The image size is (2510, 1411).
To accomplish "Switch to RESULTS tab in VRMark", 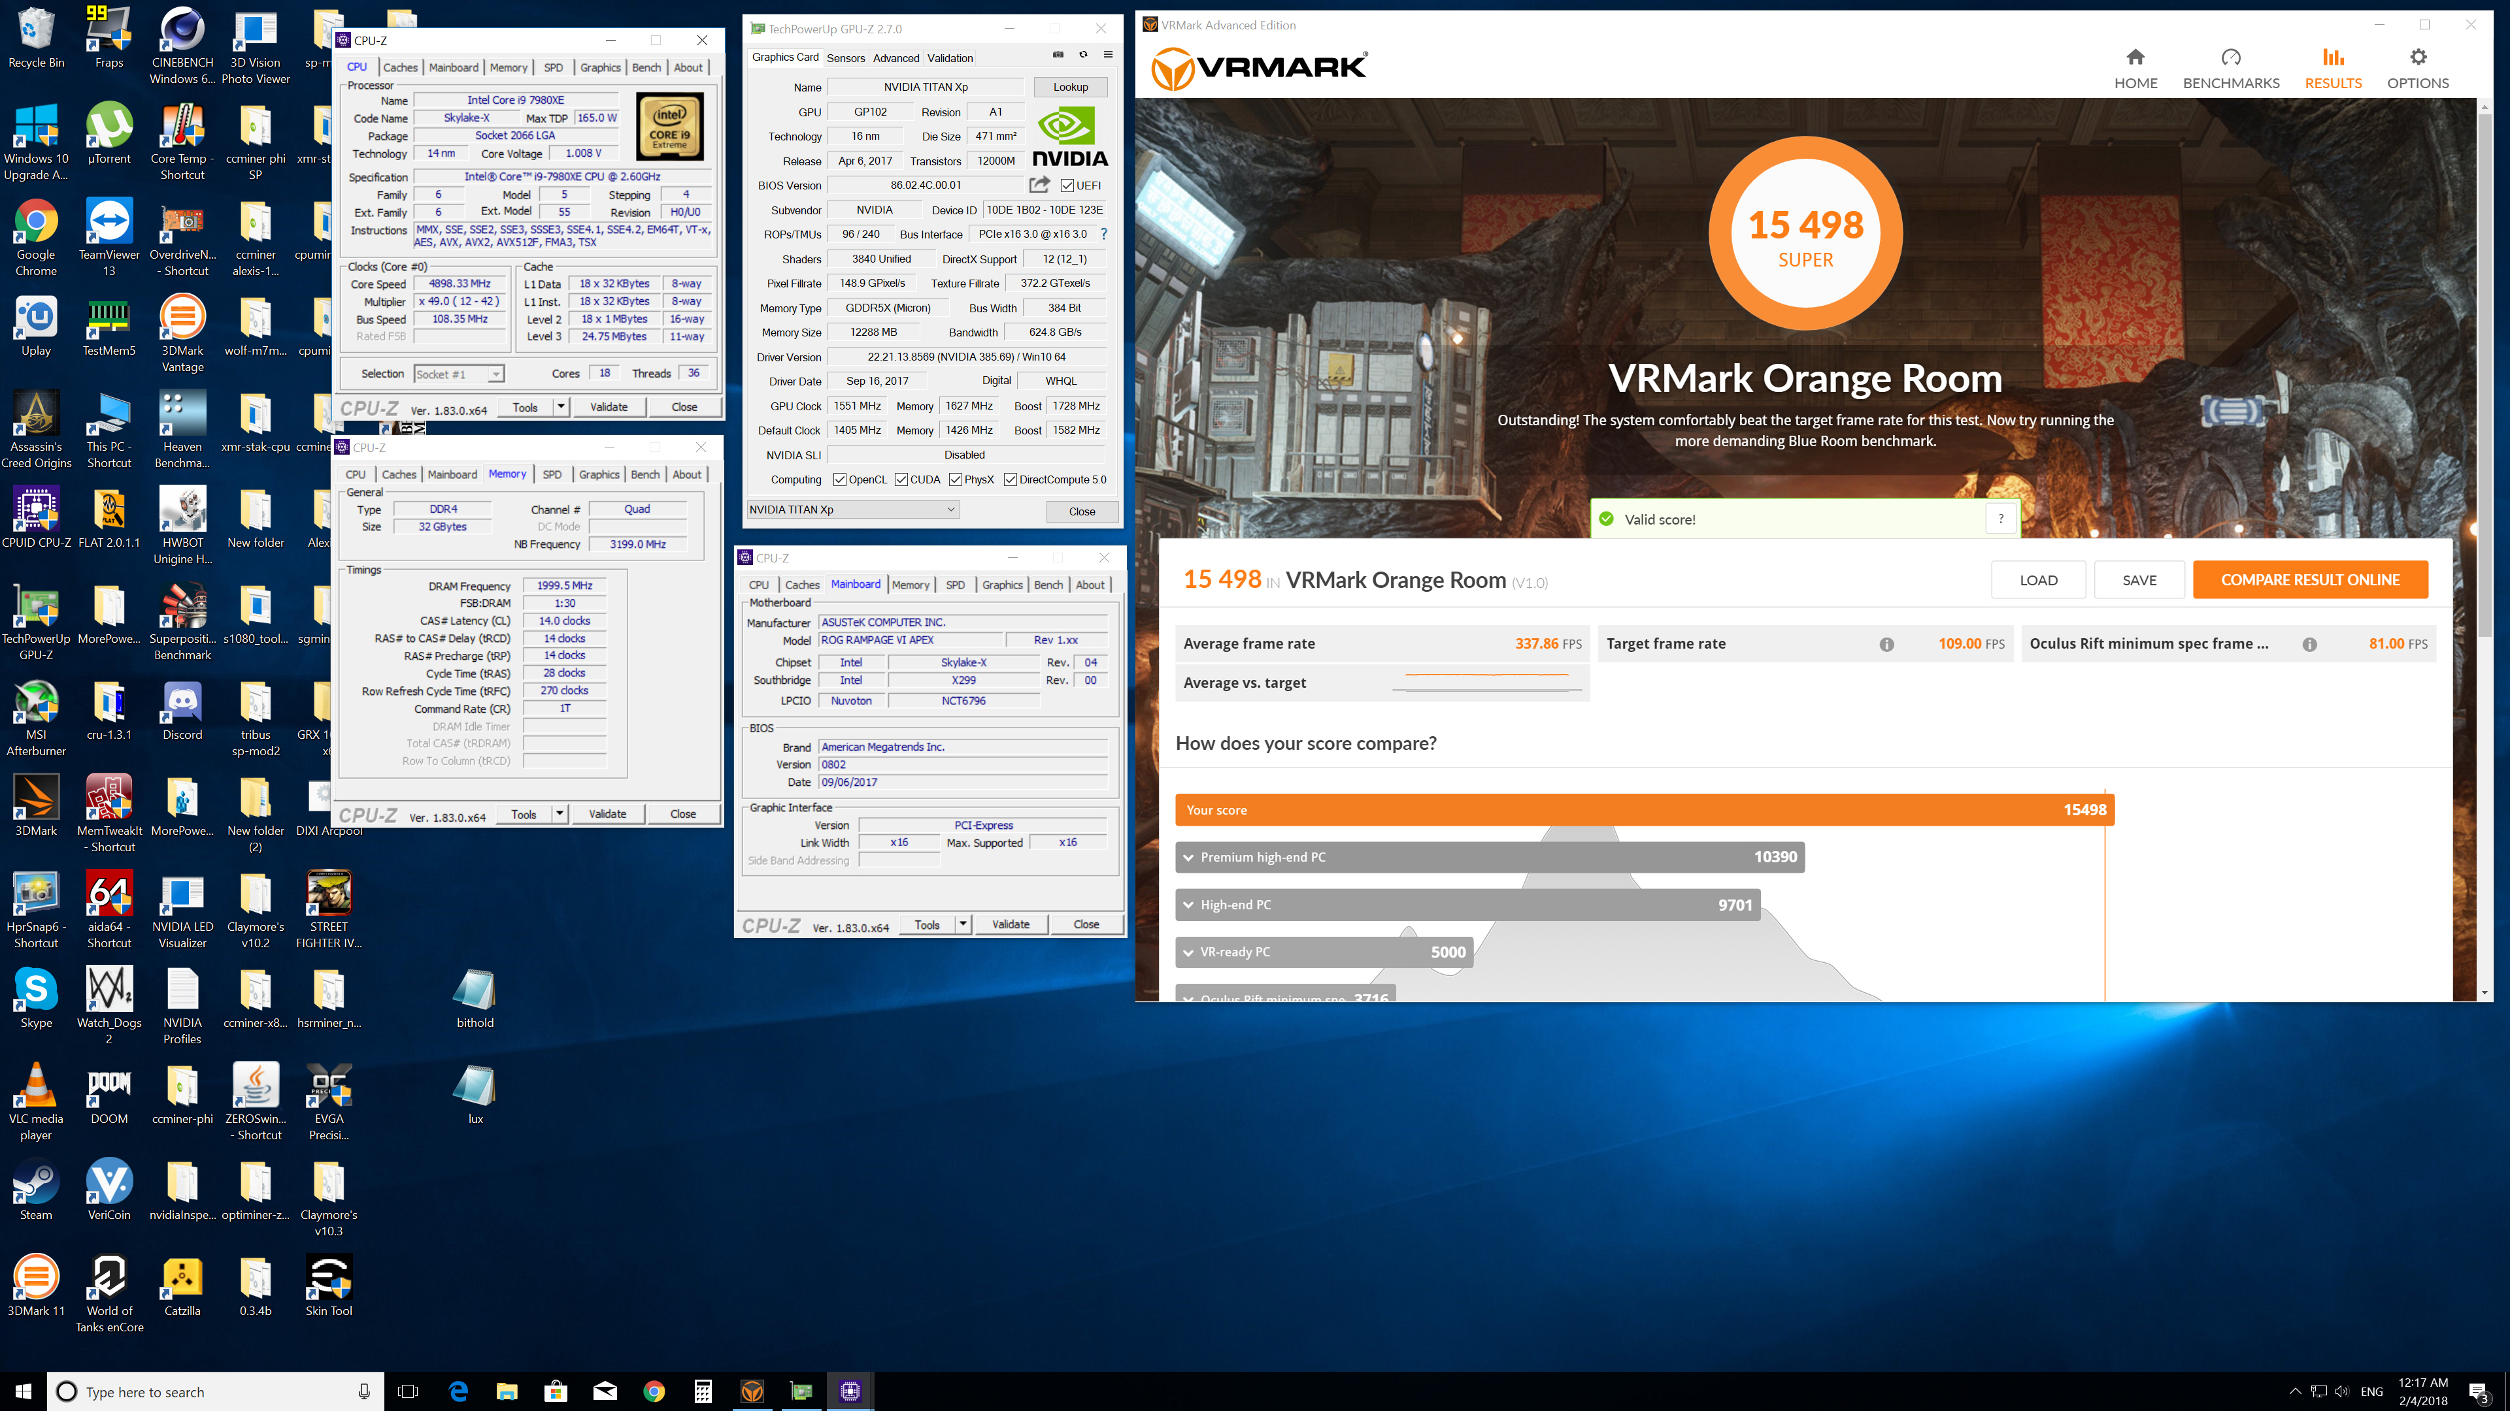I will click(2333, 68).
